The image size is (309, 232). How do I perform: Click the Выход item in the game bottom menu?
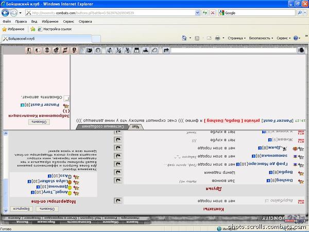[22, 222]
